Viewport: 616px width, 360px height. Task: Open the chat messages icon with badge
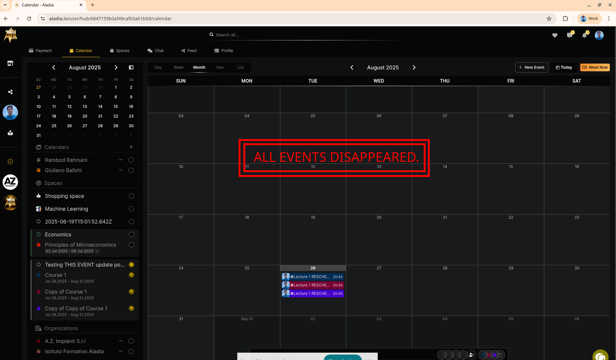pyautogui.click(x=570, y=35)
